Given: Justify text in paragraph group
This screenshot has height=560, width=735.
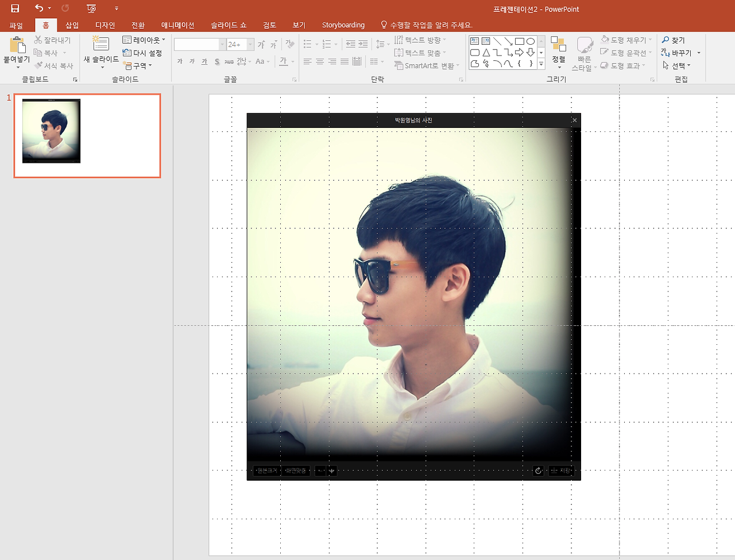Looking at the screenshot, I should pyautogui.click(x=345, y=61).
